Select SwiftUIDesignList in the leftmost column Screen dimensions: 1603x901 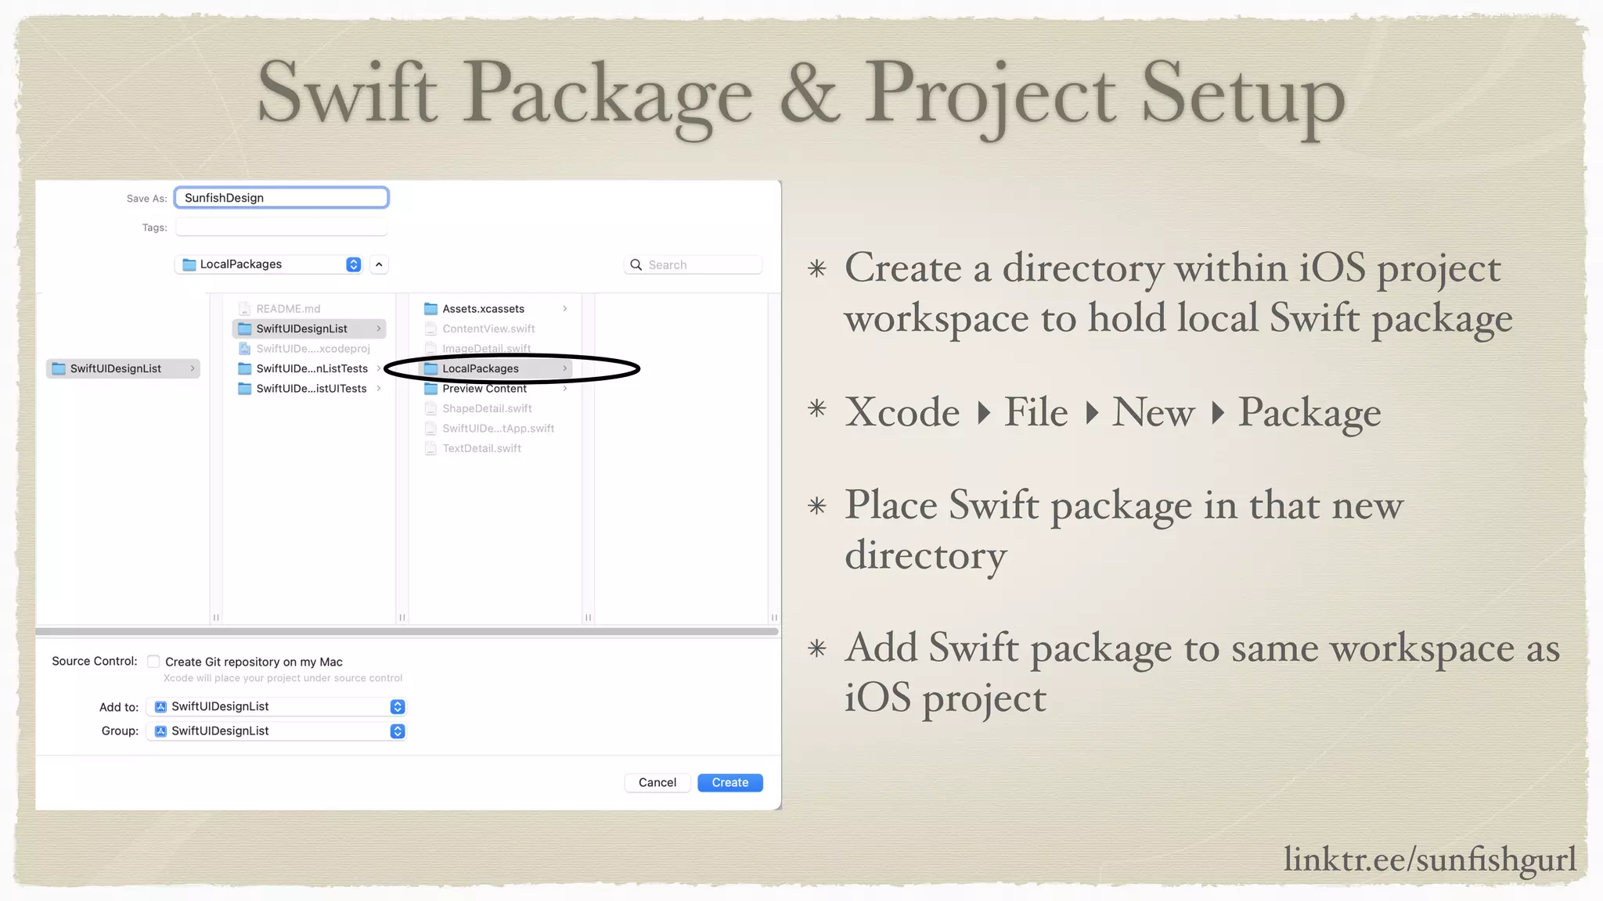point(123,368)
